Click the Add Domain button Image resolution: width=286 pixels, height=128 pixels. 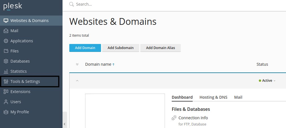(x=85, y=48)
